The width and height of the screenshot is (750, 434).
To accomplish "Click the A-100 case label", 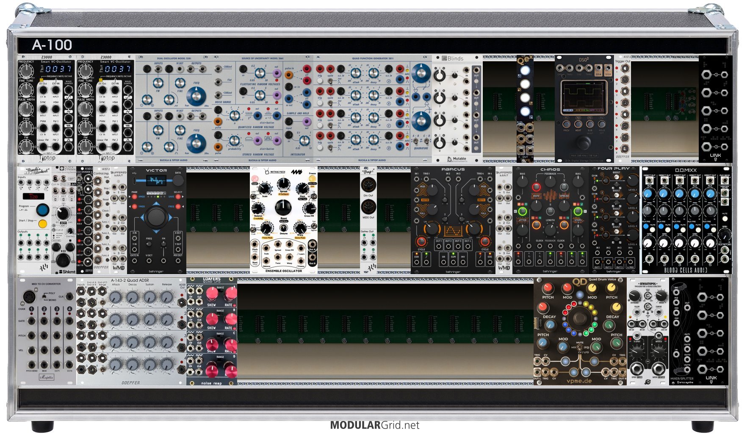I will pos(52,45).
